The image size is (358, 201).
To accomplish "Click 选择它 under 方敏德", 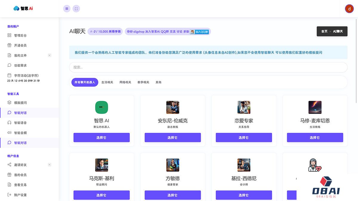I will (x=173, y=195).
